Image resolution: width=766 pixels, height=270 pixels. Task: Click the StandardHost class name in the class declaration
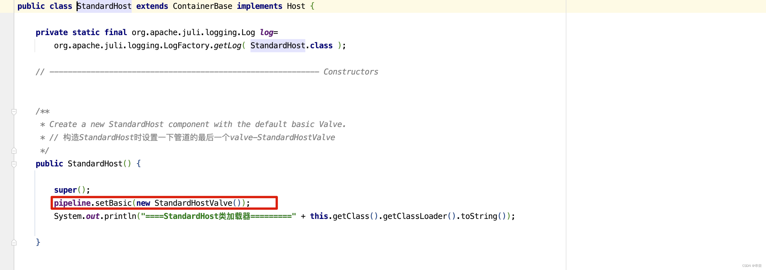click(104, 6)
